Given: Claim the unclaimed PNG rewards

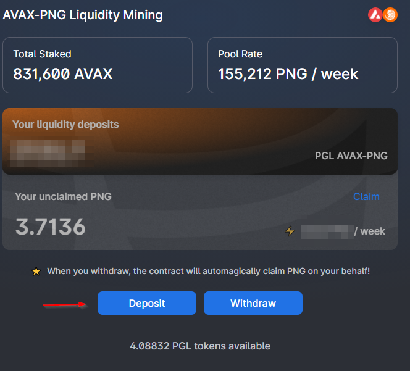Looking at the screenshot, I should pos(366,196).
